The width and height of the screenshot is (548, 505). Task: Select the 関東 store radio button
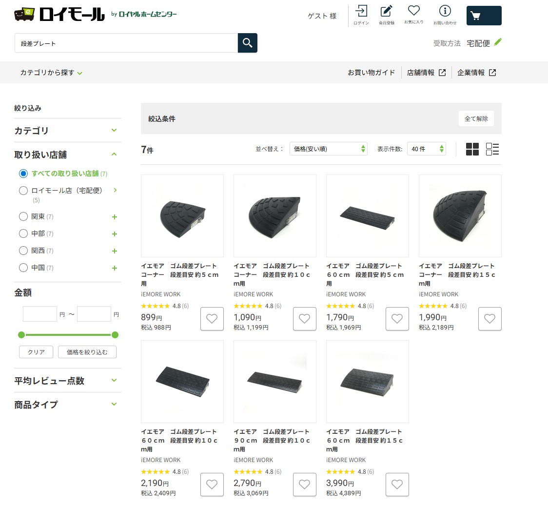coord(23,216)
